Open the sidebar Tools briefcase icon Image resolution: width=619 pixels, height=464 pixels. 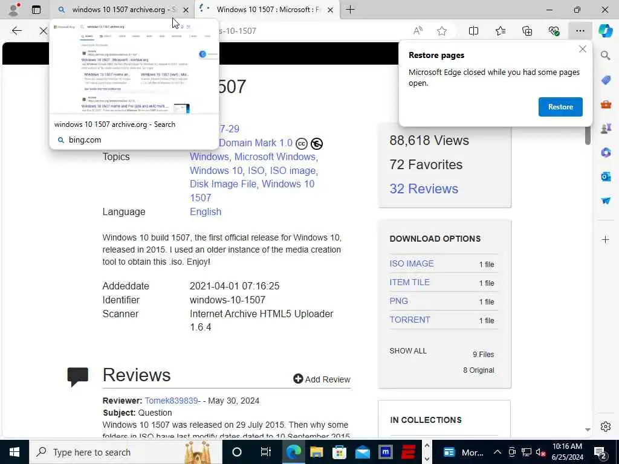pyautogui.click(x=606, y=104)
